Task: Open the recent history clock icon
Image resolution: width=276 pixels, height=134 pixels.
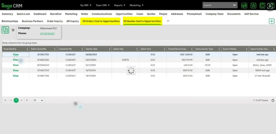Action: coord(262,5)
